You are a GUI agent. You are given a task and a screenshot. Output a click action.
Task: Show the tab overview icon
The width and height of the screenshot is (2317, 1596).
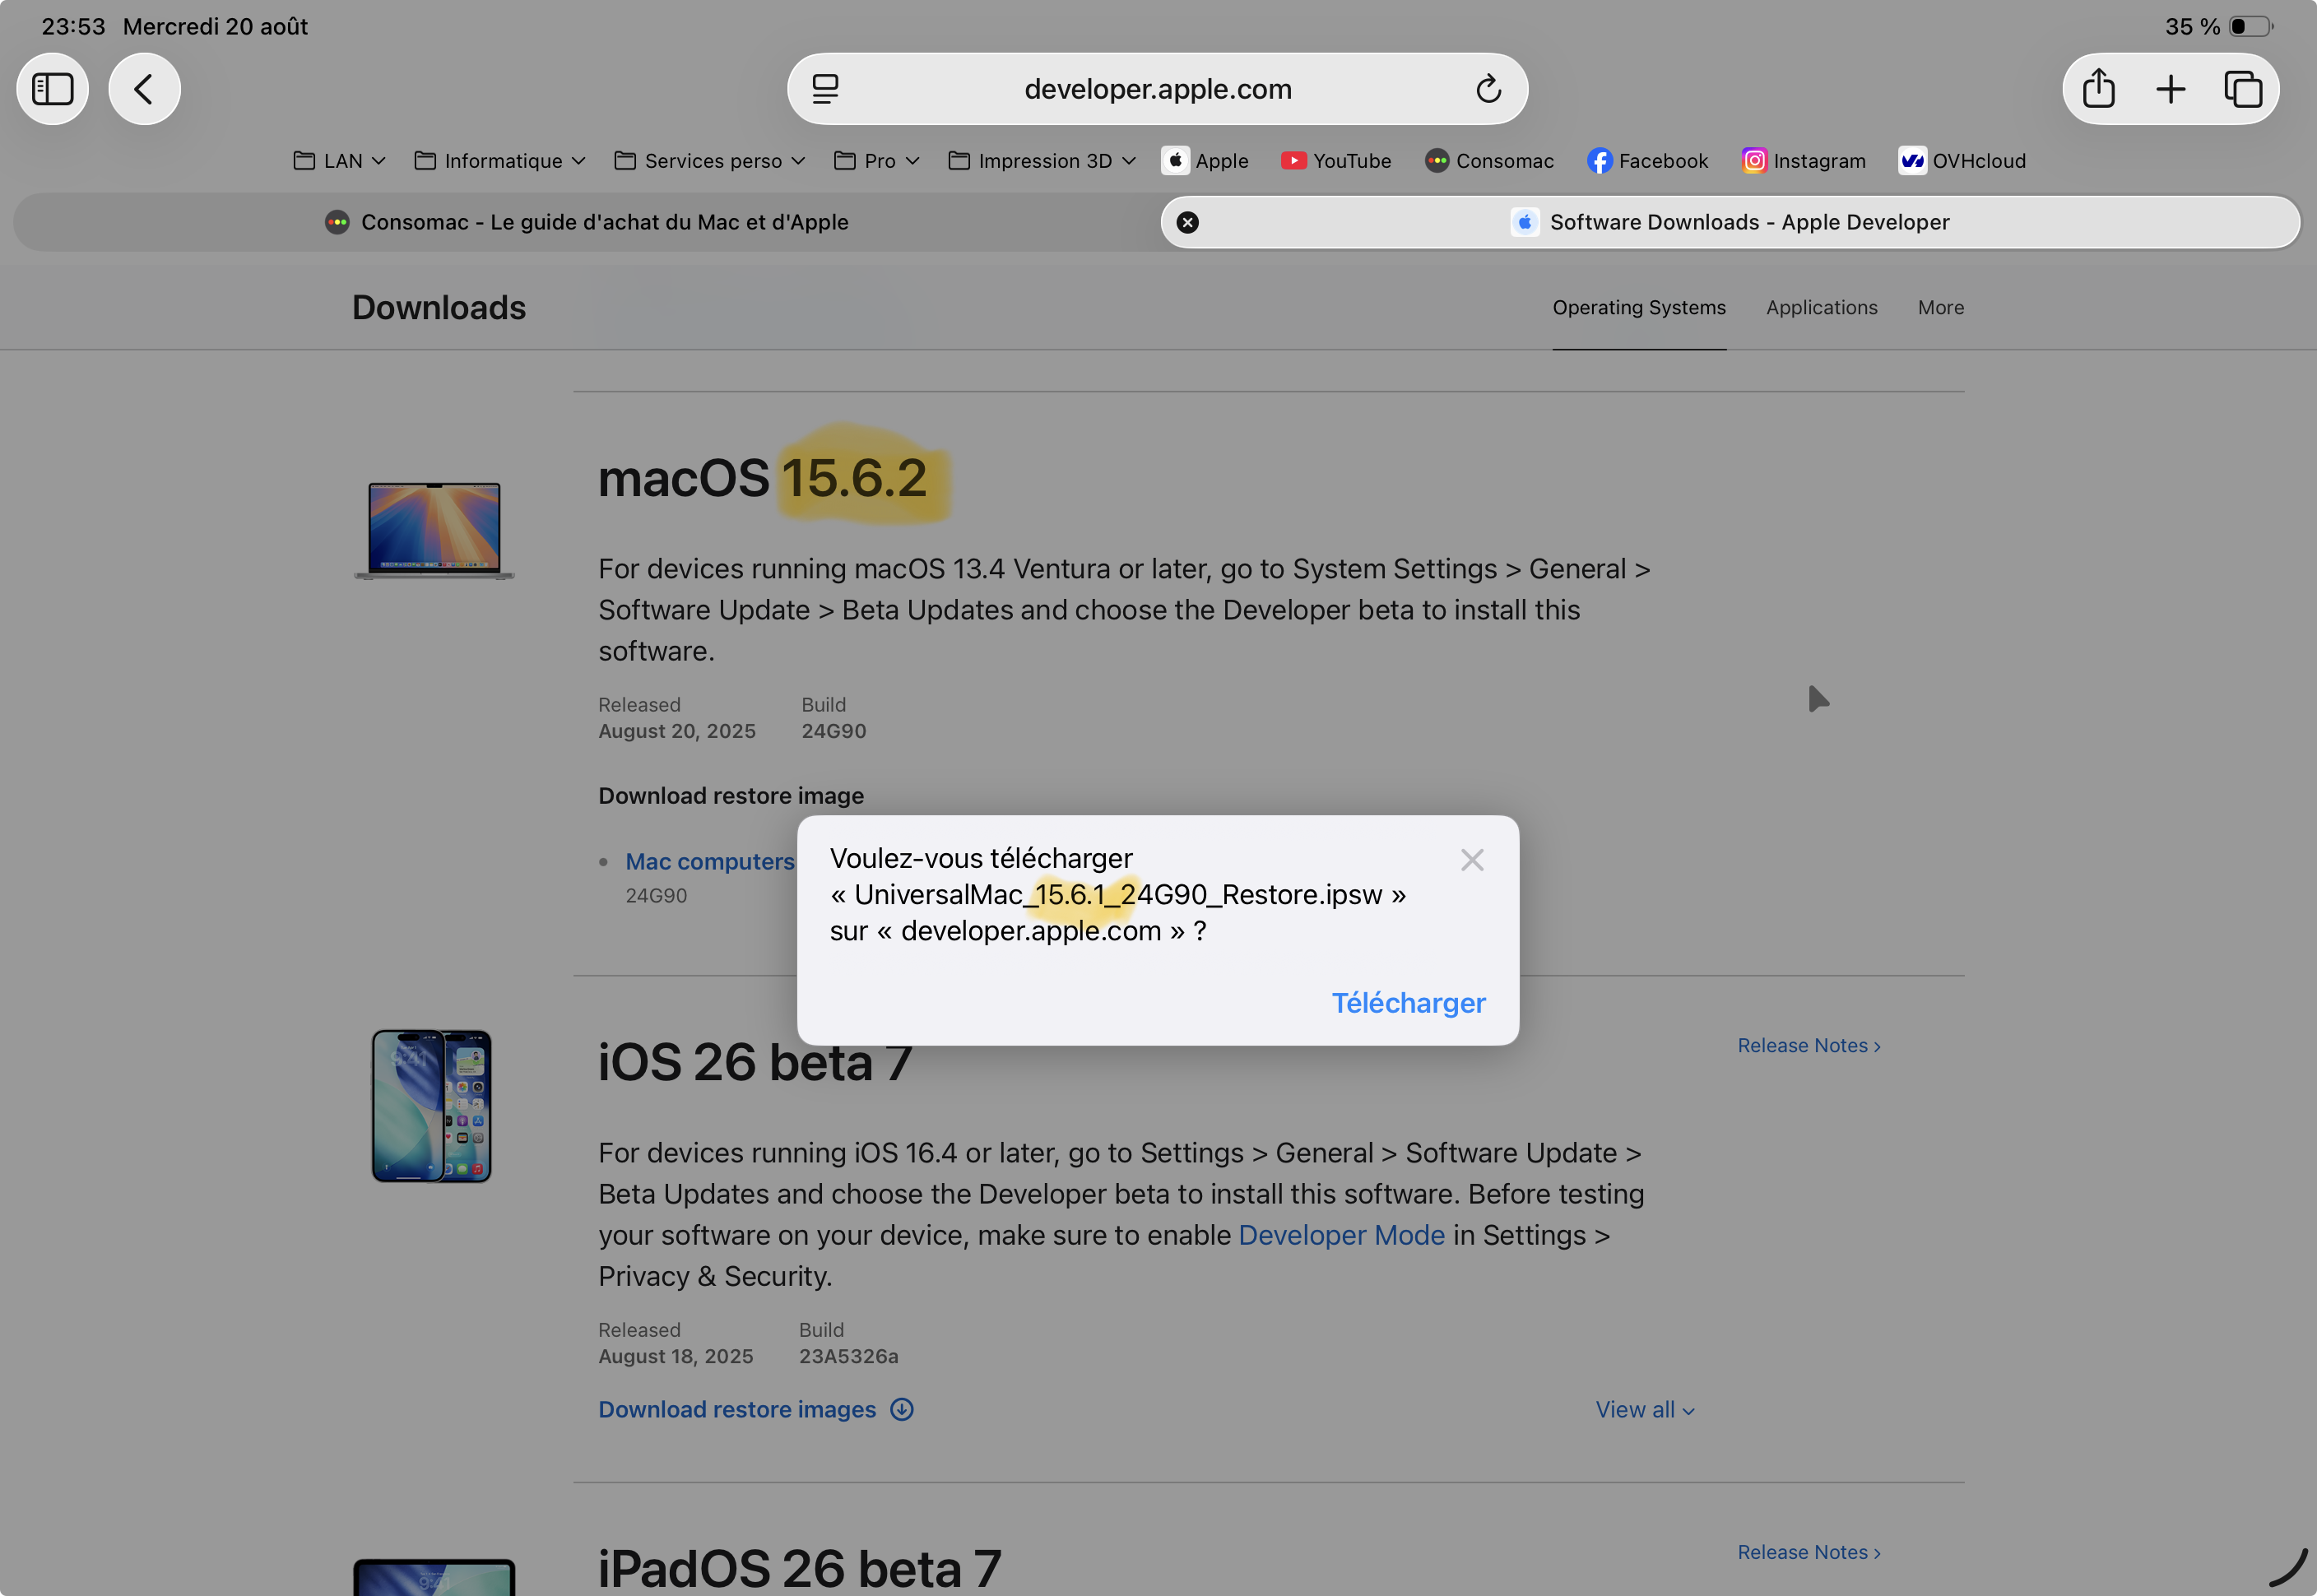tap(2243, 89)
